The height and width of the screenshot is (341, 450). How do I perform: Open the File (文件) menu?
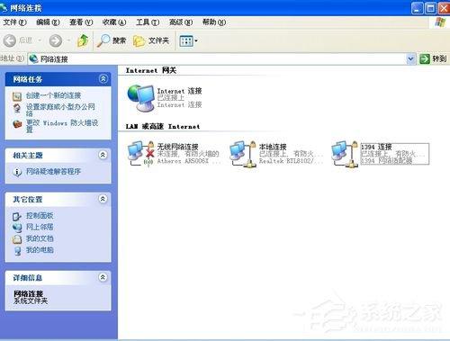(14, 22)
